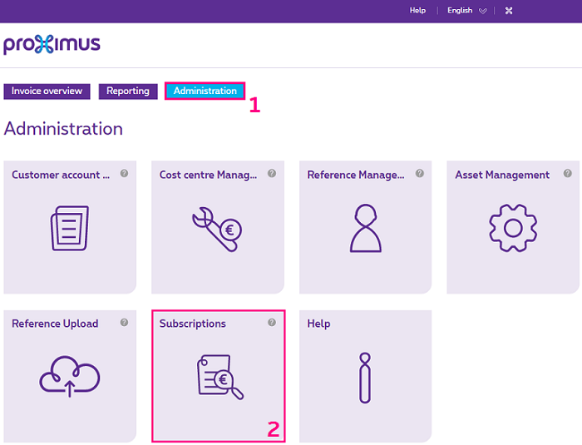Select the Administration tab
The height and width of the screenshot is (445, 582).
point(205,91)
